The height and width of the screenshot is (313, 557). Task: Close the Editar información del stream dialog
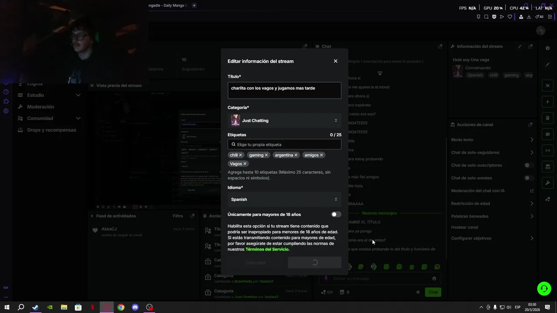pos(336,61)
